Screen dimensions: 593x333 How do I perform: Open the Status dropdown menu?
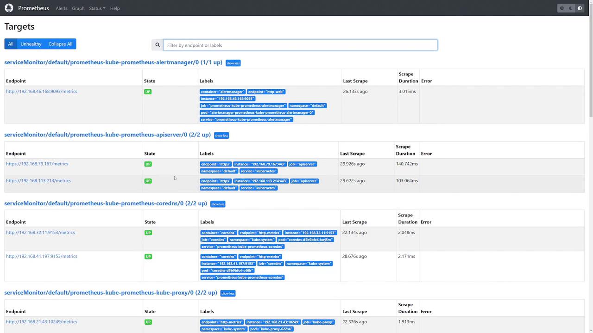[x=97, y=8]
